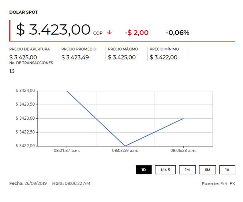Click the Precio Mínimo value $ 3.422,00
Viewport: 243px width, 202px height.
pyautogui.click(x=164, y=57)
